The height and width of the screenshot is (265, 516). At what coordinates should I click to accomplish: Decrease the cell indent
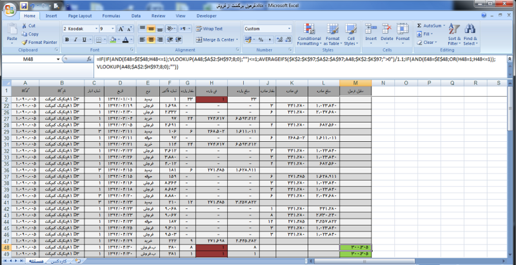pyautogui.click(x=170, y=39)
